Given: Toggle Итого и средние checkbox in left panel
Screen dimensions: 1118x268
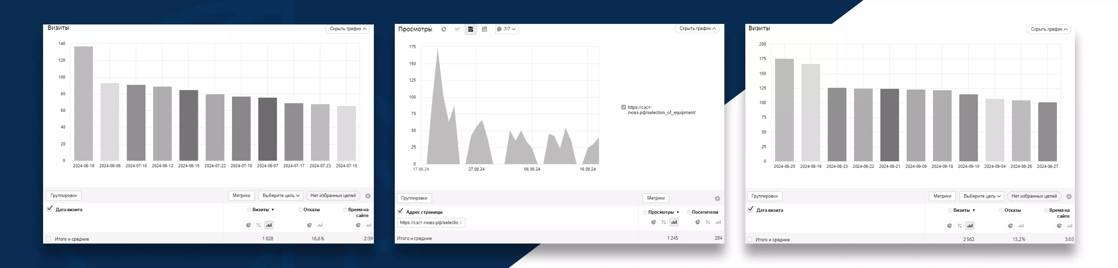Looking at the screenshot, I should click(x=49, y=239).
